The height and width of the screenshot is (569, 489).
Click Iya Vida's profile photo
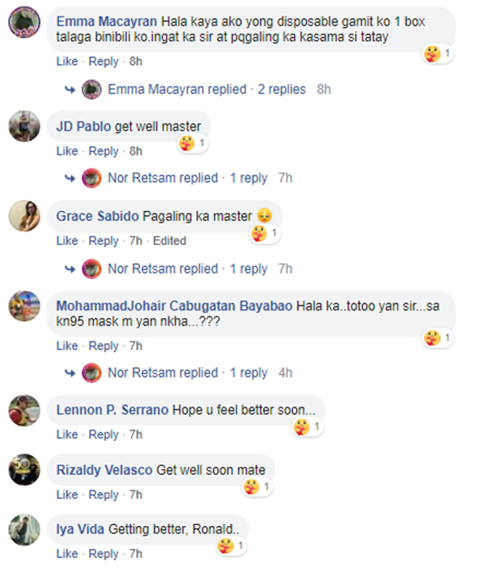click(25, 529)
